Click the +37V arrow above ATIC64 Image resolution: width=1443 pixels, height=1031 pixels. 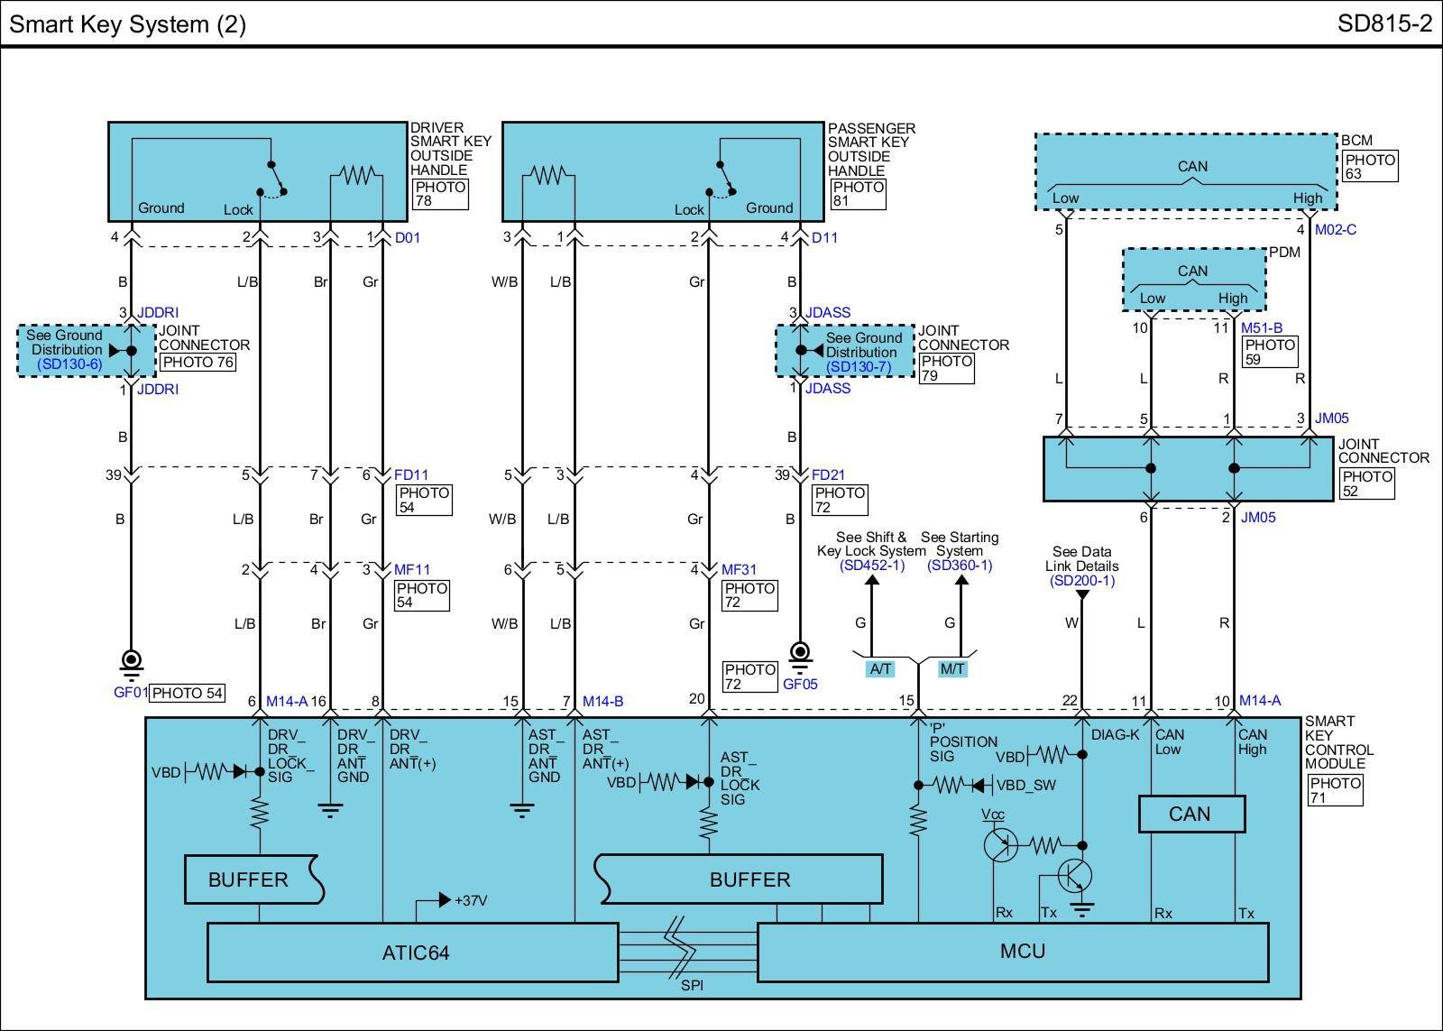(x=444, y=900)
